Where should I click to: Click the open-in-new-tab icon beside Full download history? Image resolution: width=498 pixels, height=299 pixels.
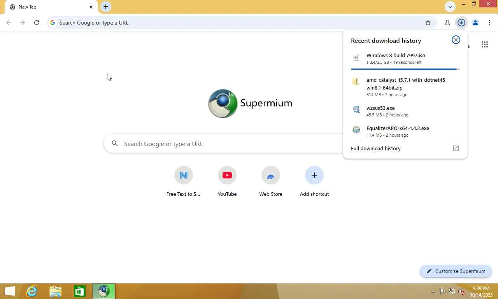point(456,148)
